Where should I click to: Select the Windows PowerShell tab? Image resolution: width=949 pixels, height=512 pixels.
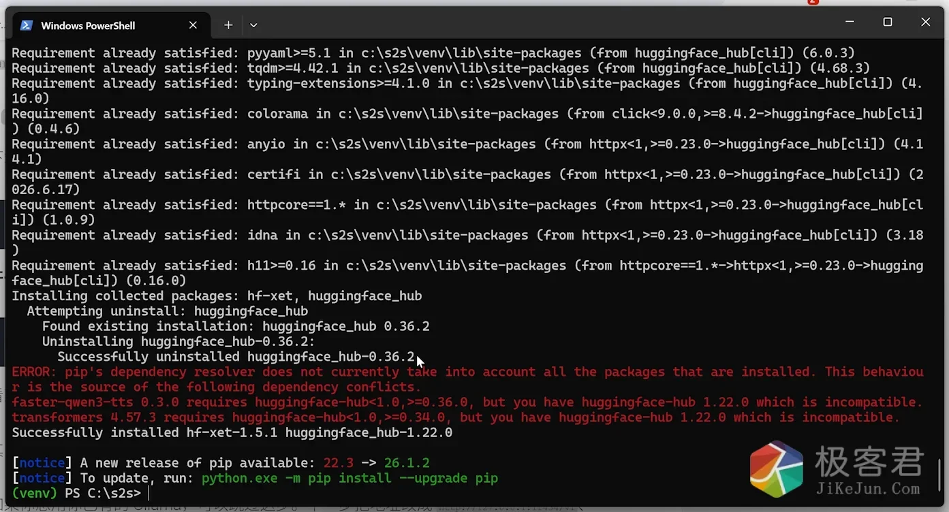(x=109, y=25)
